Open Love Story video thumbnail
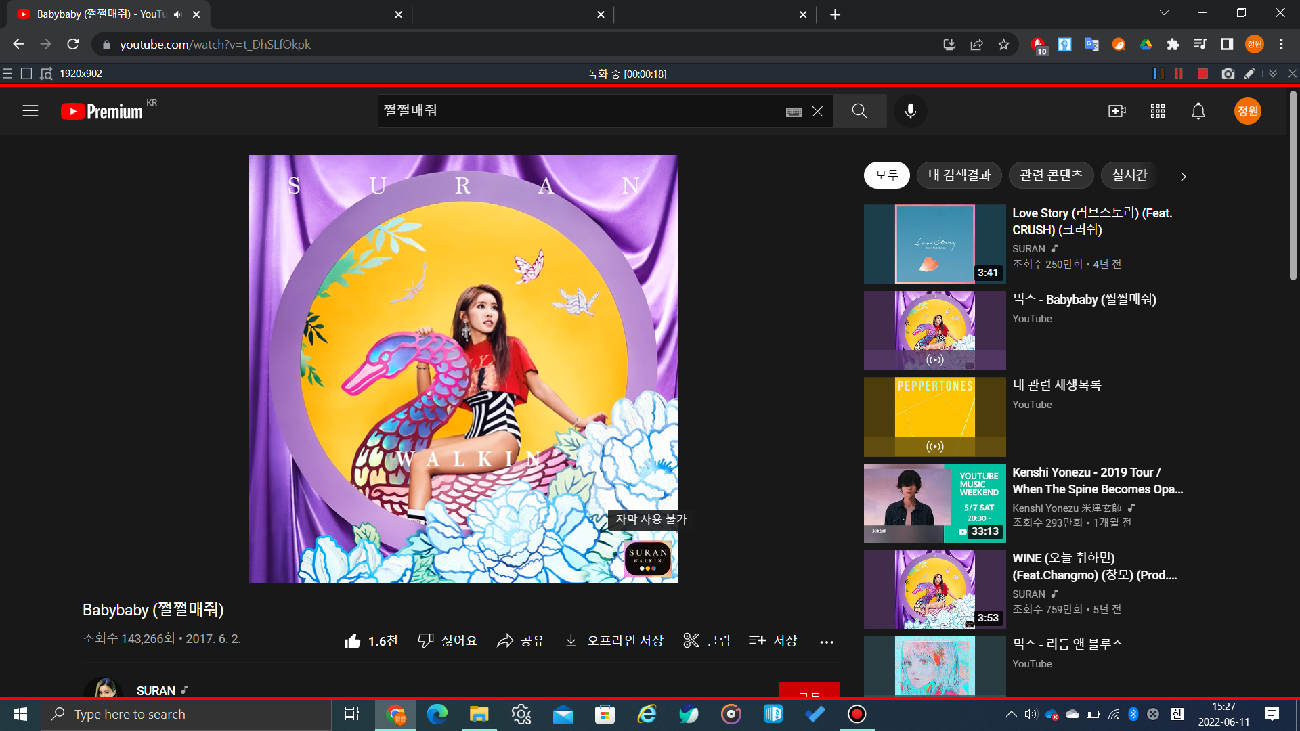Screen dimensions: 1300x731 coord(934,244)
